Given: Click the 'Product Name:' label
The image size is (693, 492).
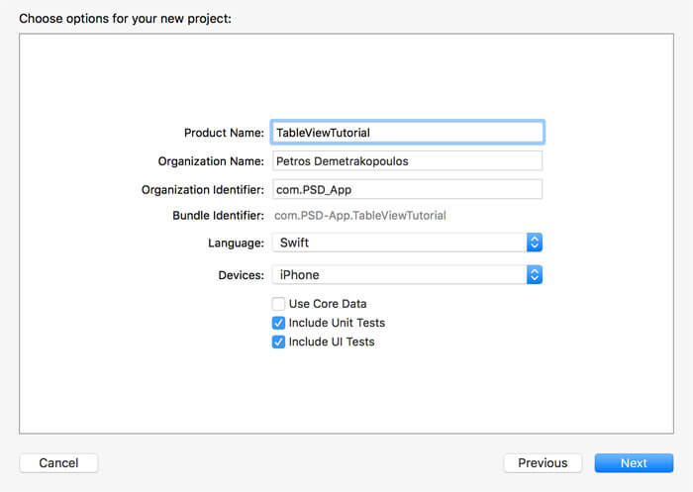Looking at the screenshot, I should [224, 133].
